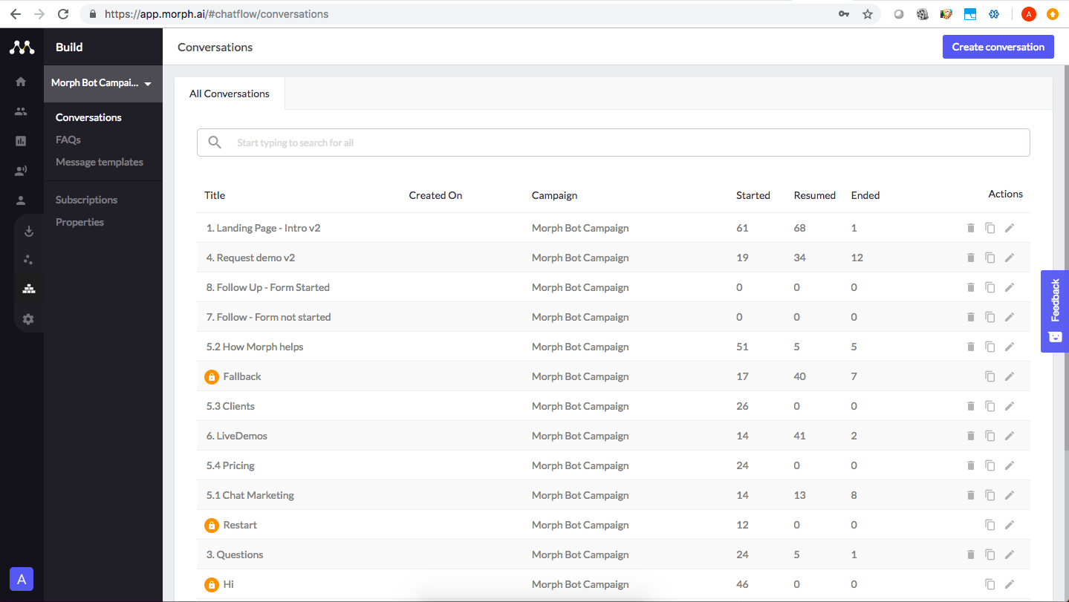Image resolution: width=1069 pixels, height=602 pixels.
Task: Click the lock icon beside Fallback
Action: pos(212,376)
